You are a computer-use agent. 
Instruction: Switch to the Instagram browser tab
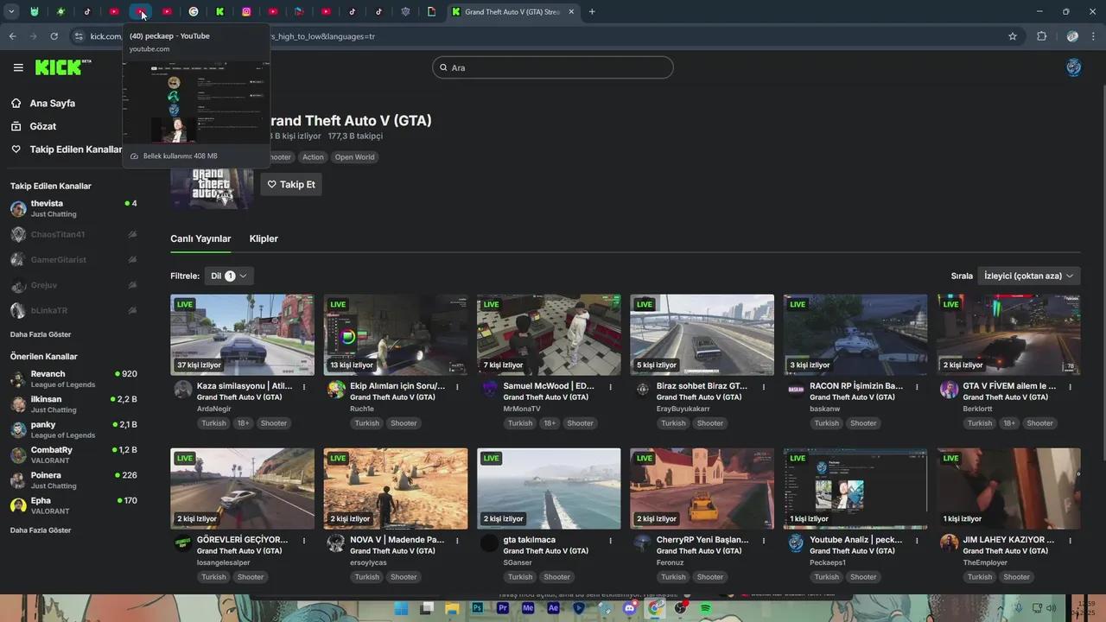[x=246, y=12]
